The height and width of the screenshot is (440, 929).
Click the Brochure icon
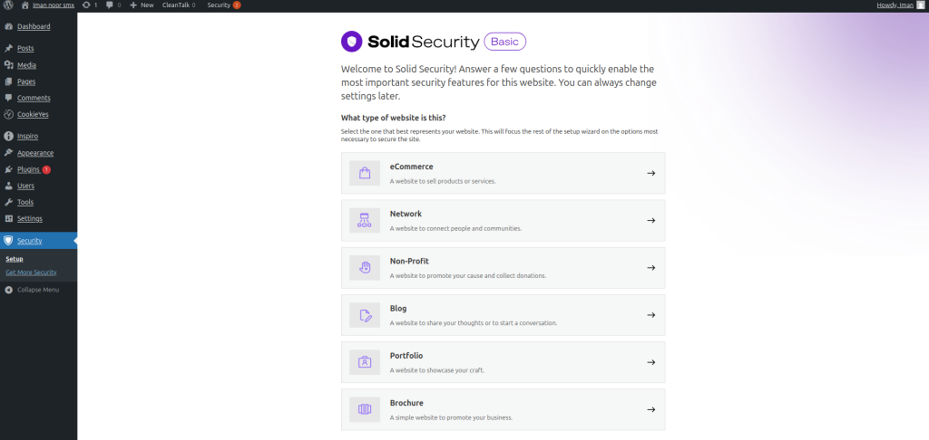[365, 409]
